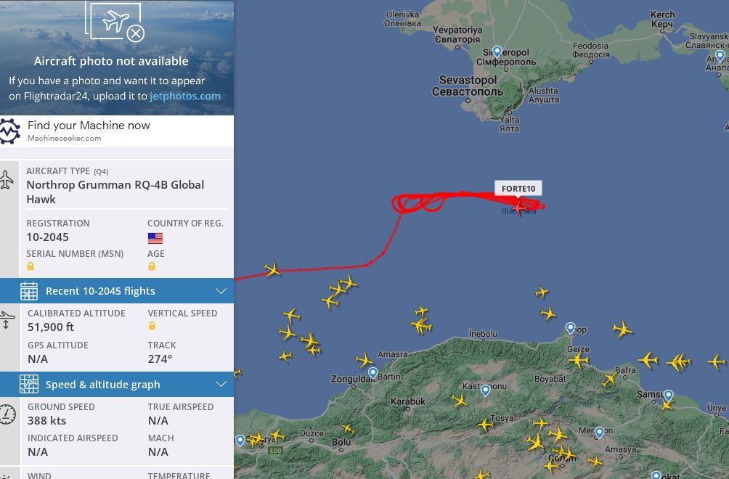Select the airport pin near Kastamonu
The height and width of the screenshot is (479, 729).
485,390
